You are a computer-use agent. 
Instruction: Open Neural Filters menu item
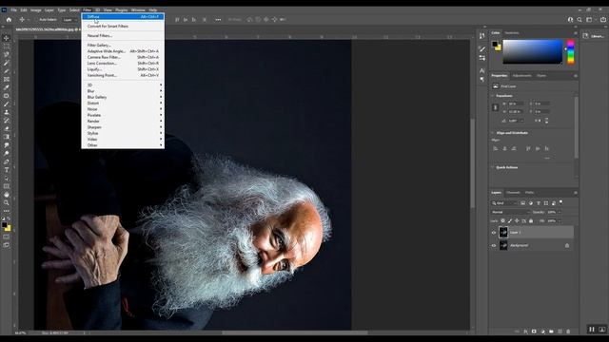tap(123, 36)
